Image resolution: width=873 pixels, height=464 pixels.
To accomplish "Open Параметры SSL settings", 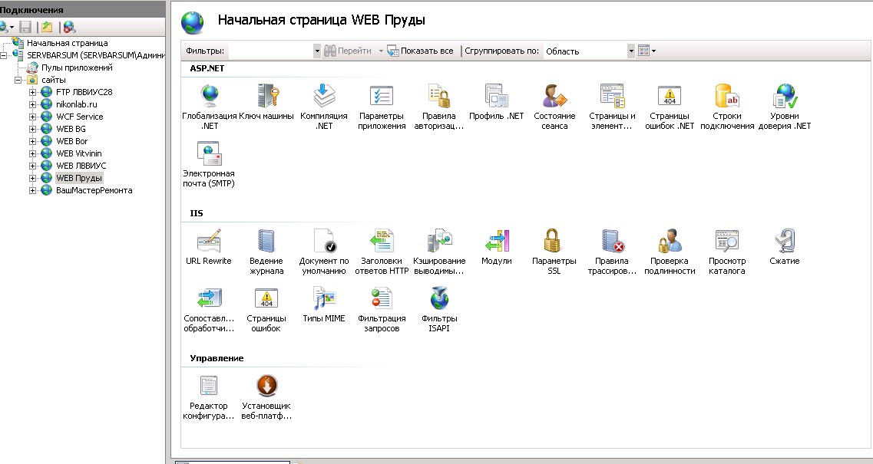I will tap(554, 252).
